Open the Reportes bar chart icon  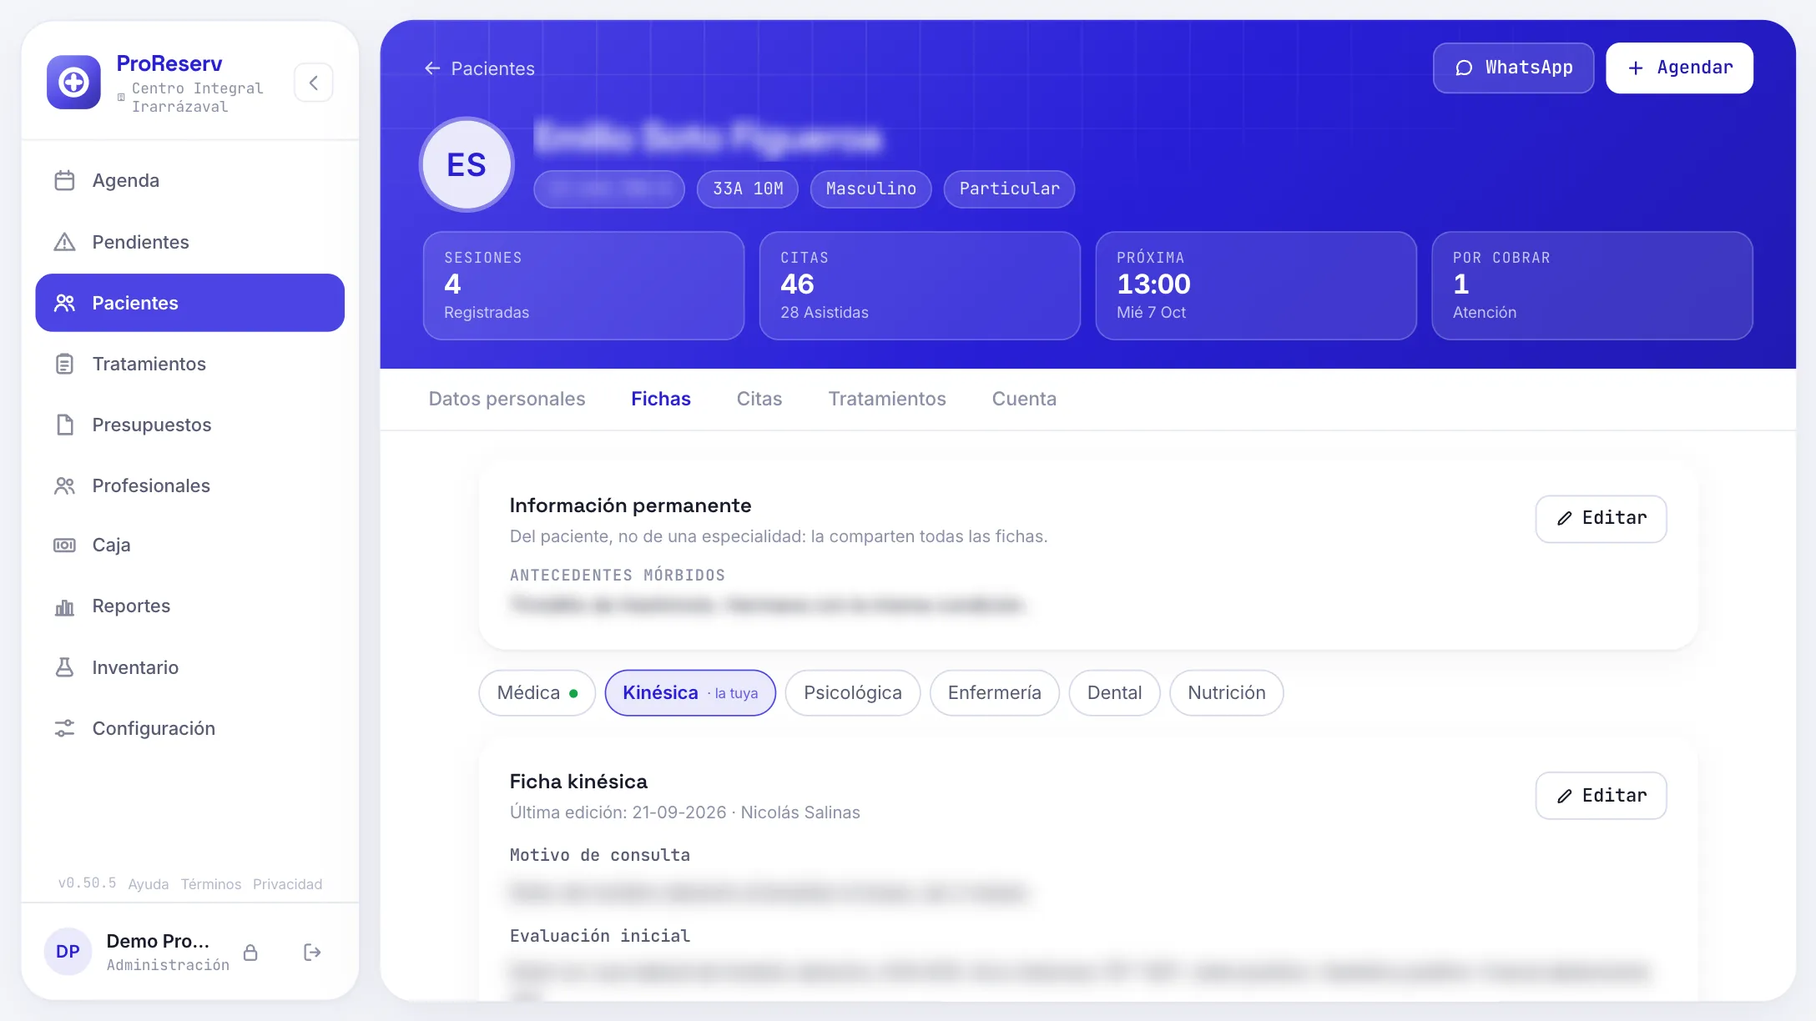64,606
